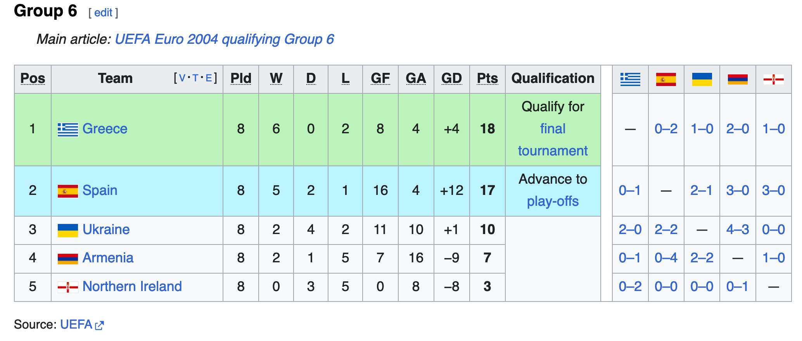Open UEFA Euro 2004 qualifying Group 6 article
This screenshot has width=802, height=341.
coord(224,40)
